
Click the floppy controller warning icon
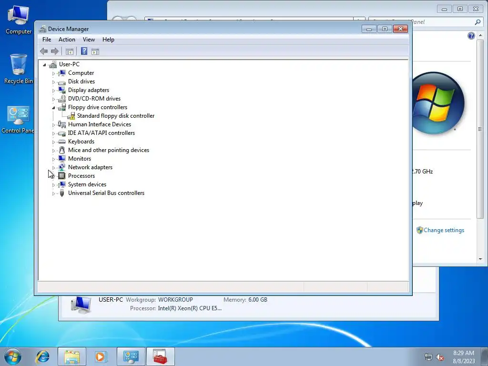71,116
